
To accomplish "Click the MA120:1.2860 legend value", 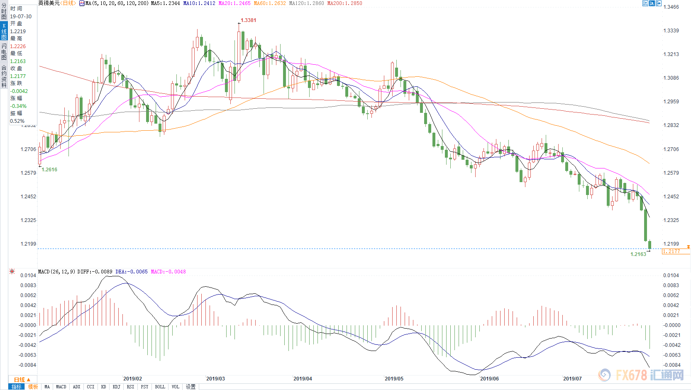I will pos(306,3).
